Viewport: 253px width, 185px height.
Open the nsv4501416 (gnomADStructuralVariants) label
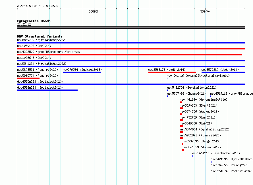(x=198, y=76)
